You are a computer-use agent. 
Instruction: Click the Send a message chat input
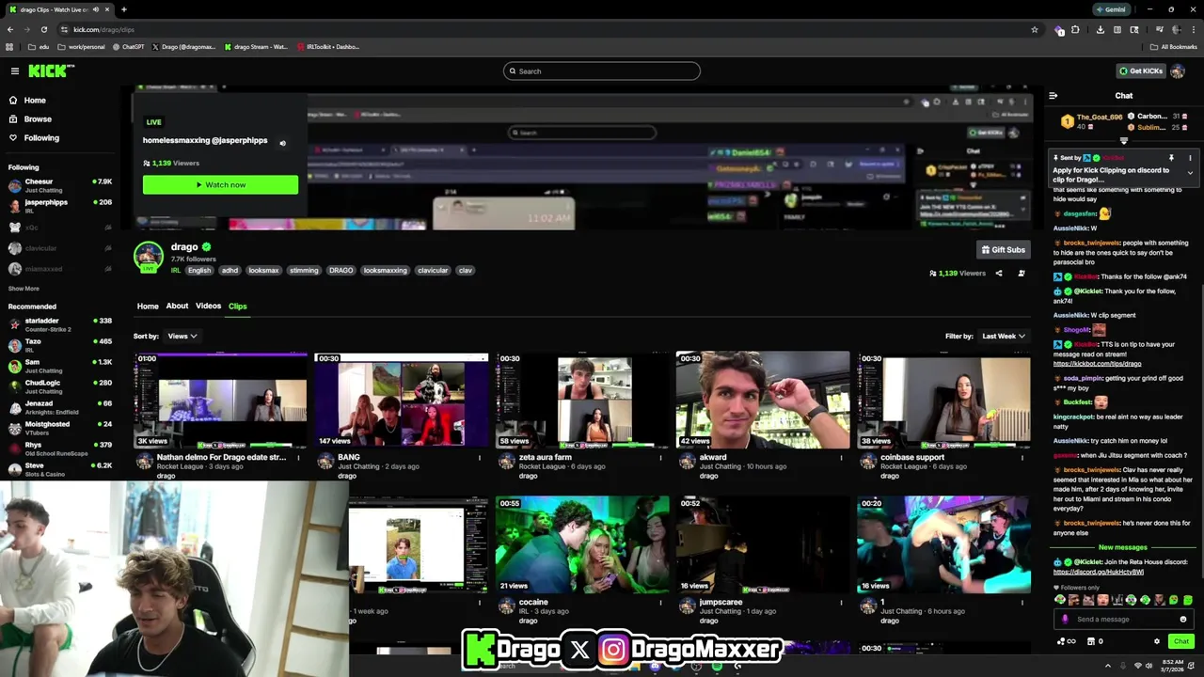tap(1124, 620)
